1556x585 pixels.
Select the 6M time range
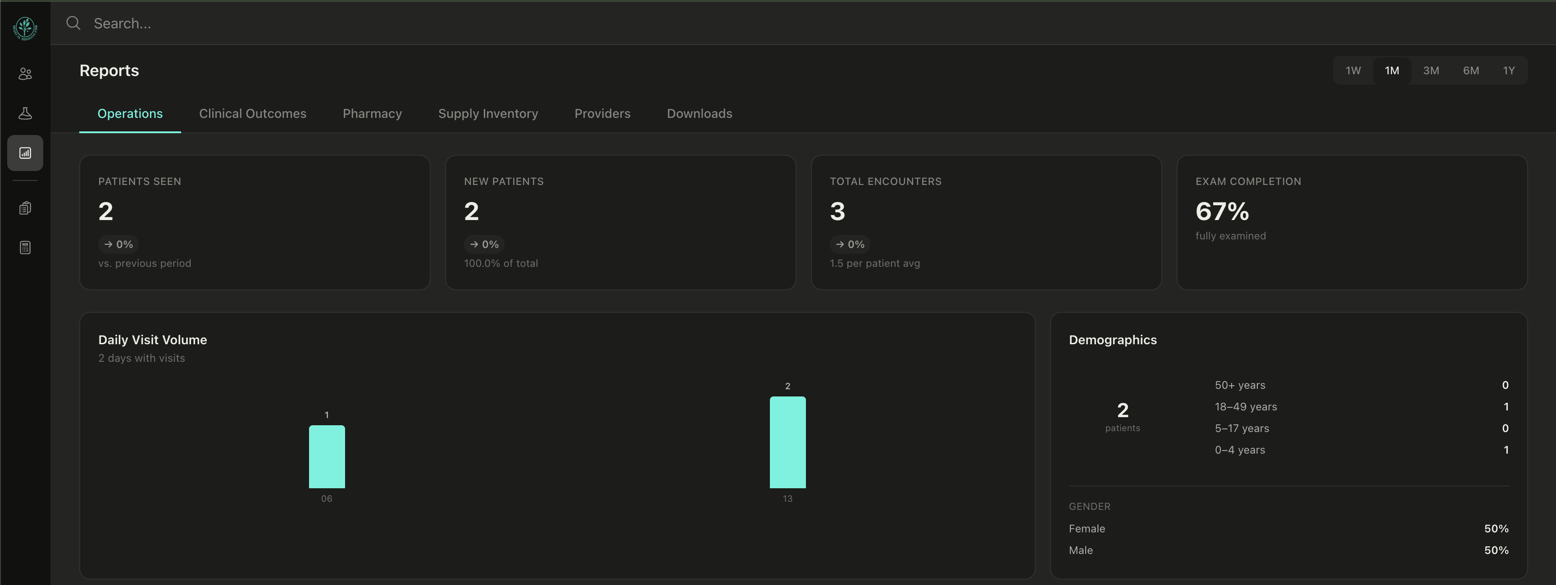tap(1471, 71)
